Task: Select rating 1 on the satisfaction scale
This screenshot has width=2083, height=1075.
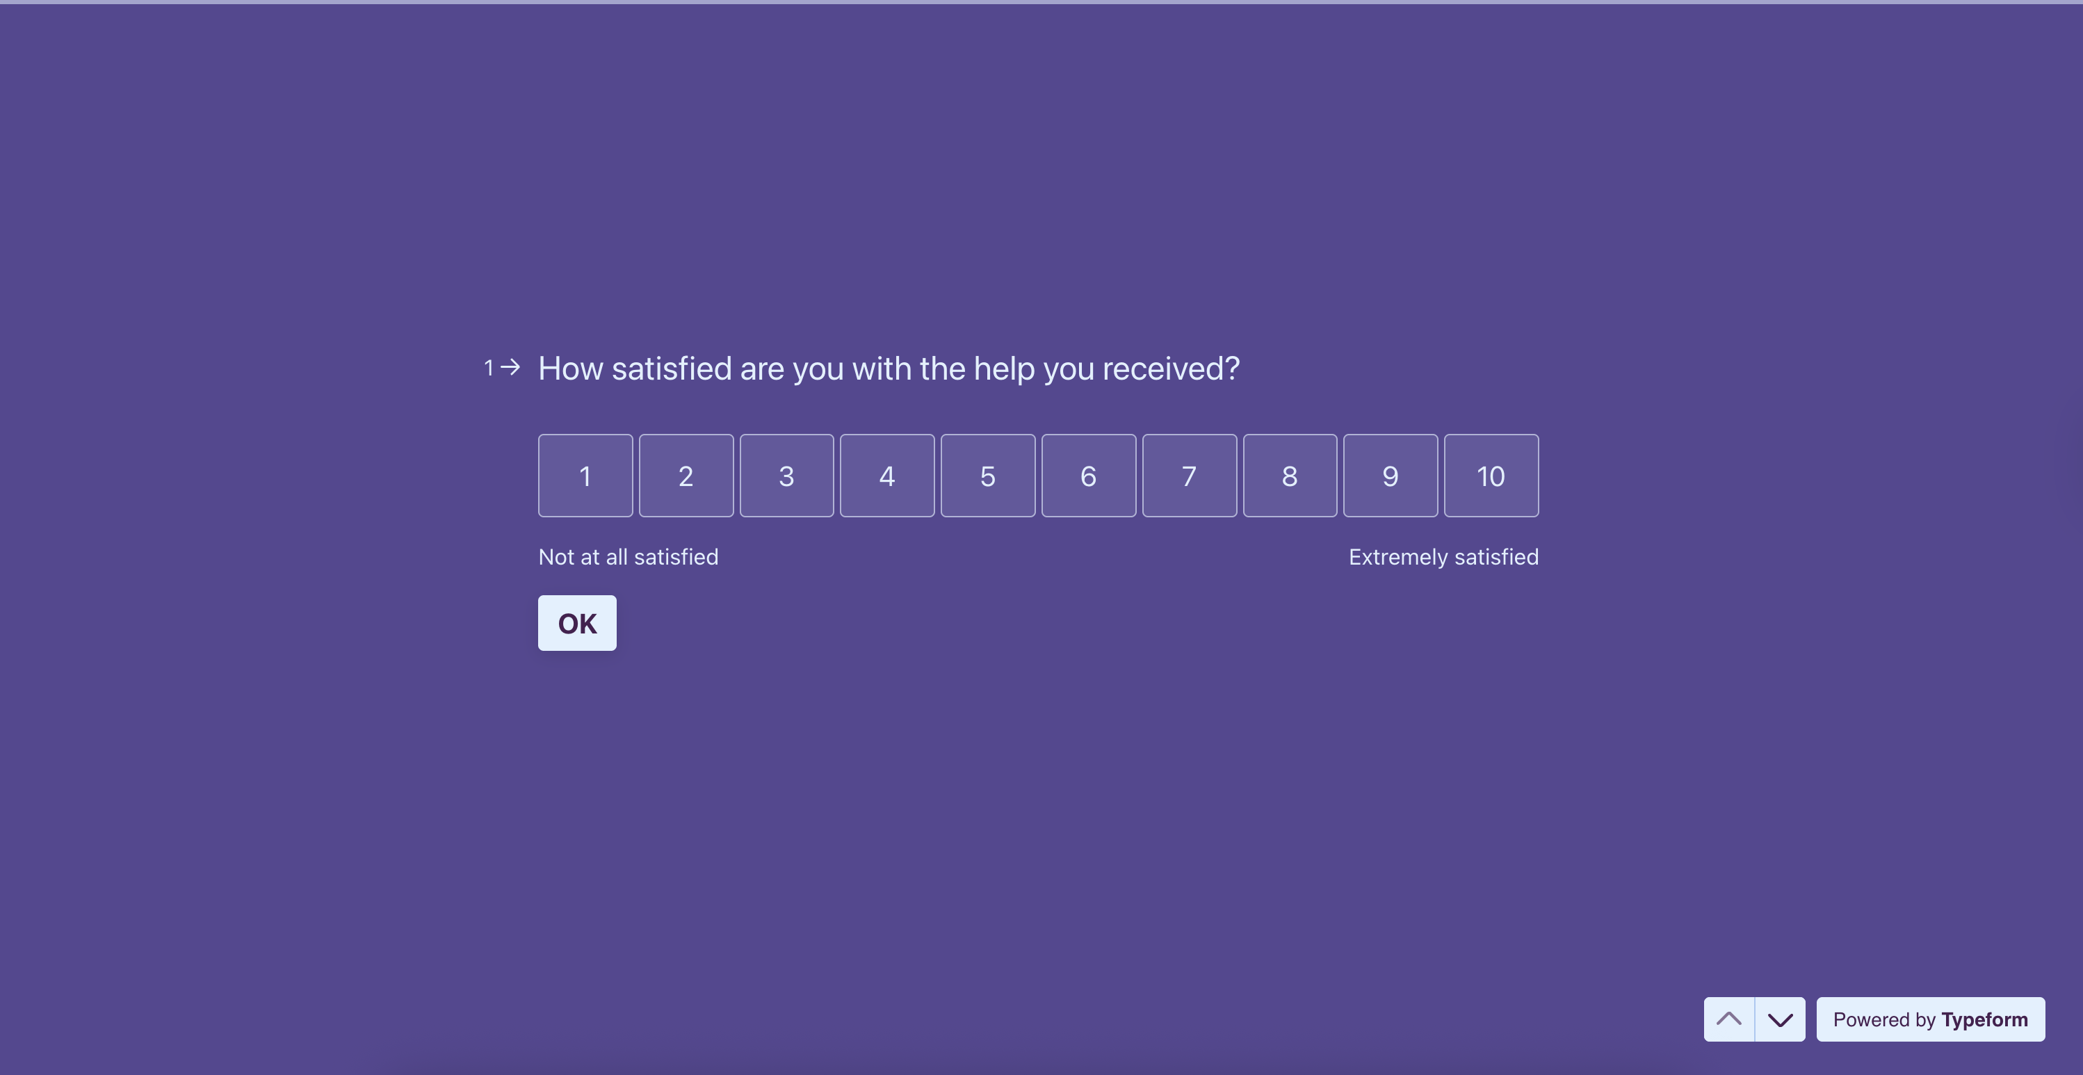Action: (x=585, y=476)
